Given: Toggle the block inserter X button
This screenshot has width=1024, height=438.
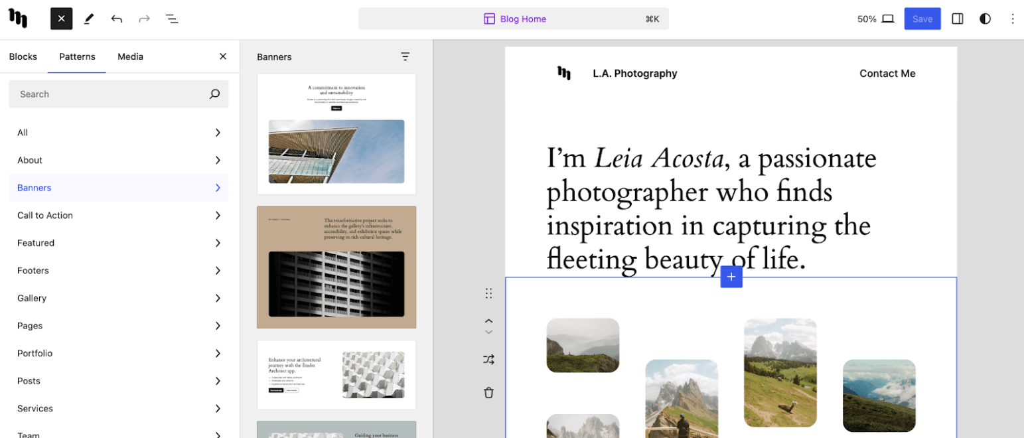Looking at the screenshot, I should tap(61, 19).
